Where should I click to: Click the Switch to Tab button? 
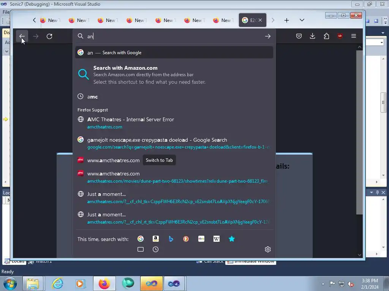(x=159, y=160)
